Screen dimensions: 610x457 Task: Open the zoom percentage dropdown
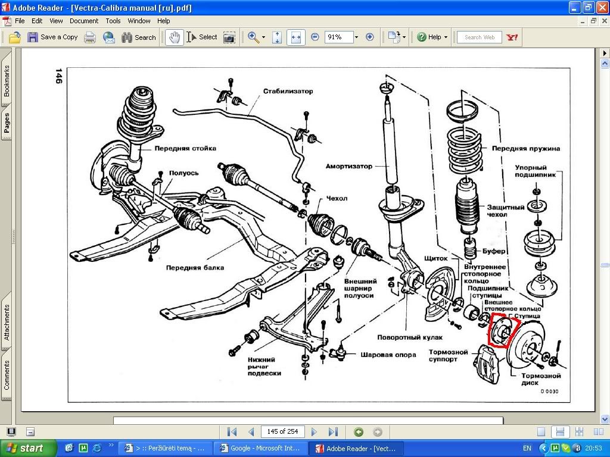click(356, 37)
